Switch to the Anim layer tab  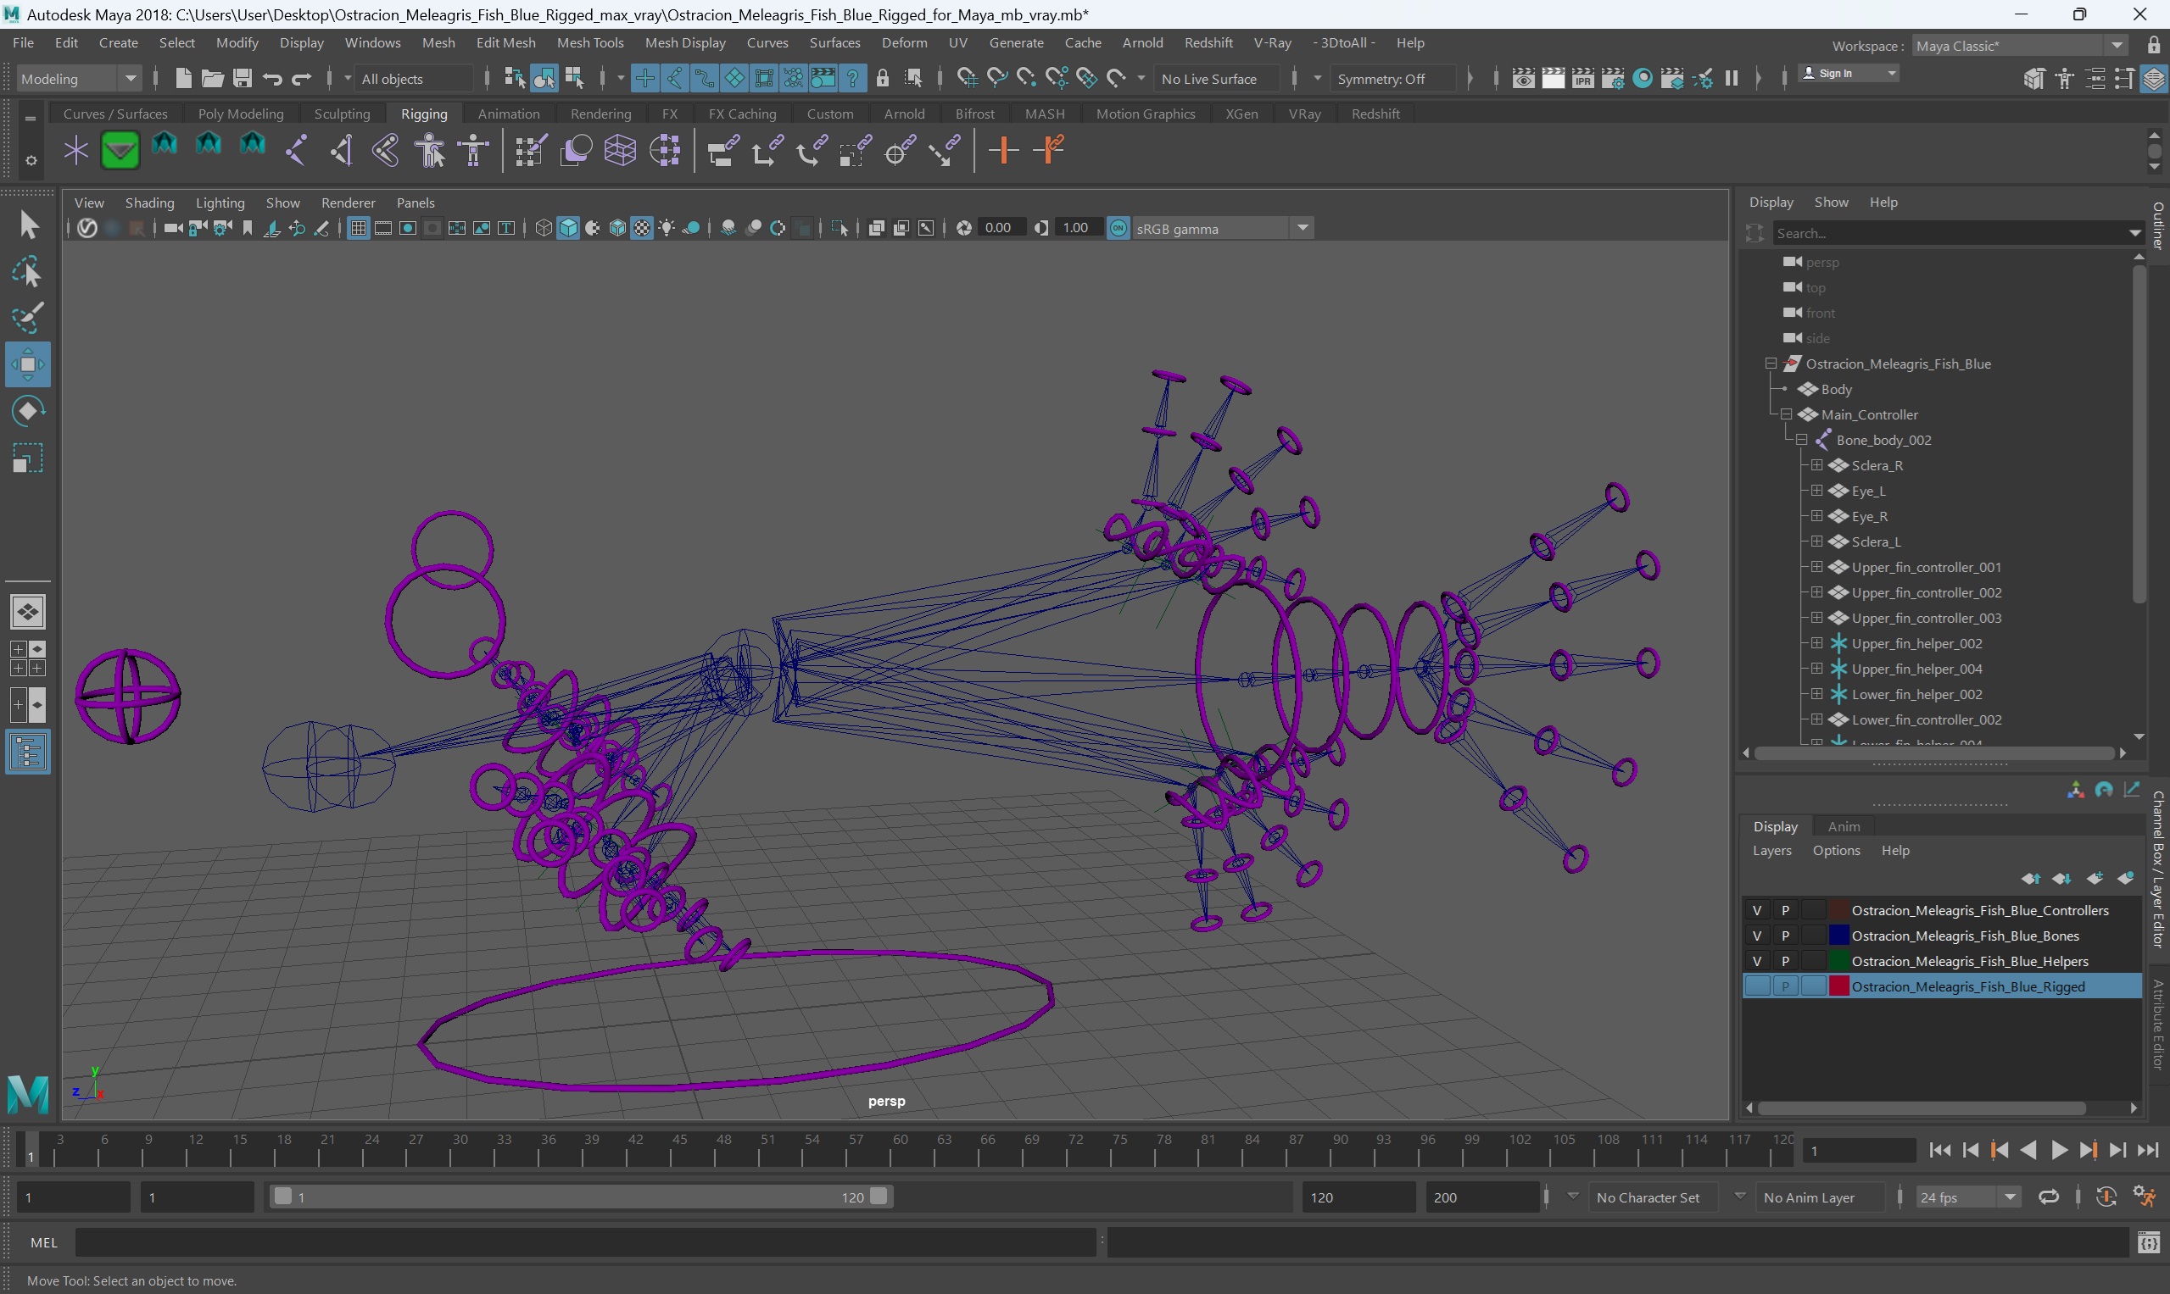pos(1843,825)
